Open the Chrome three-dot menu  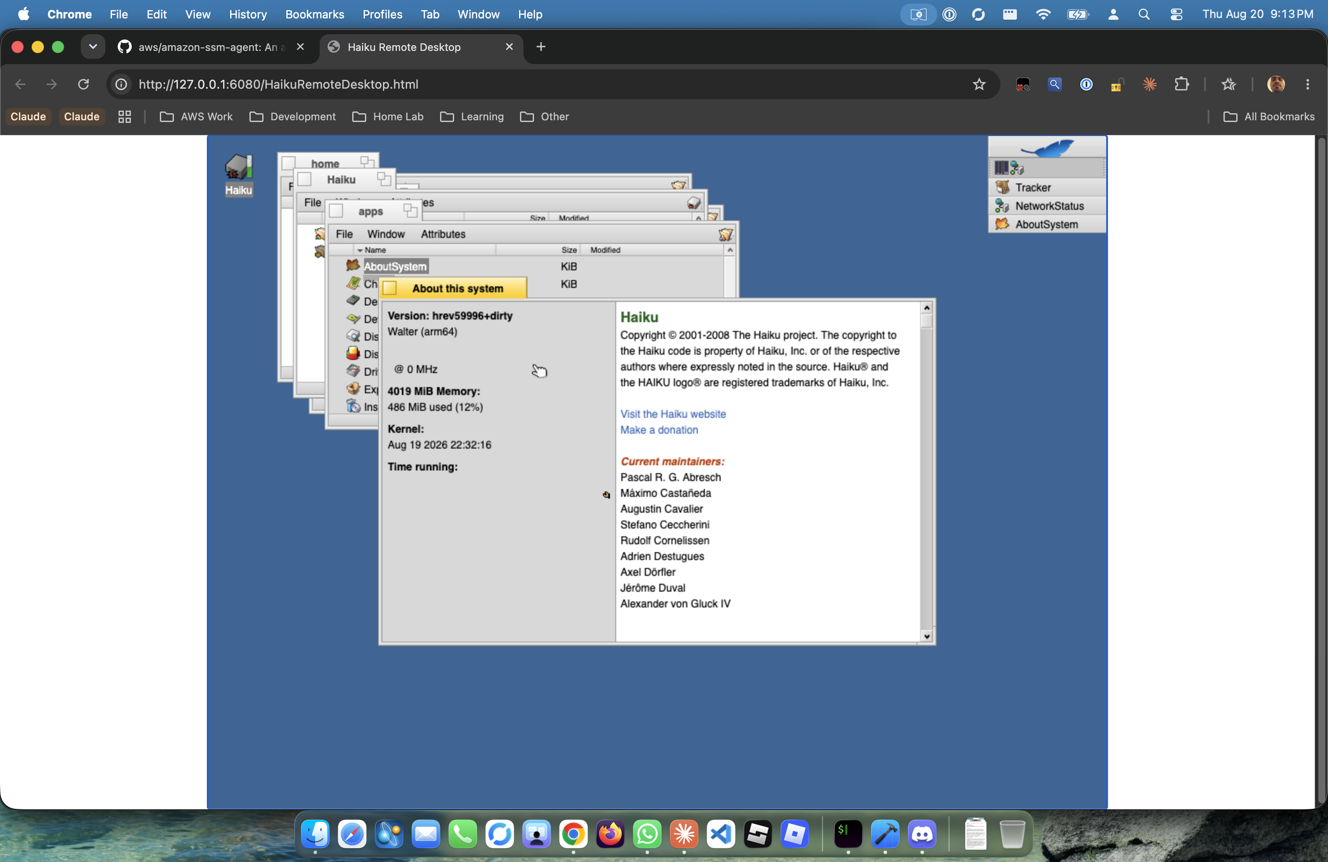[x=1307, y=84]
